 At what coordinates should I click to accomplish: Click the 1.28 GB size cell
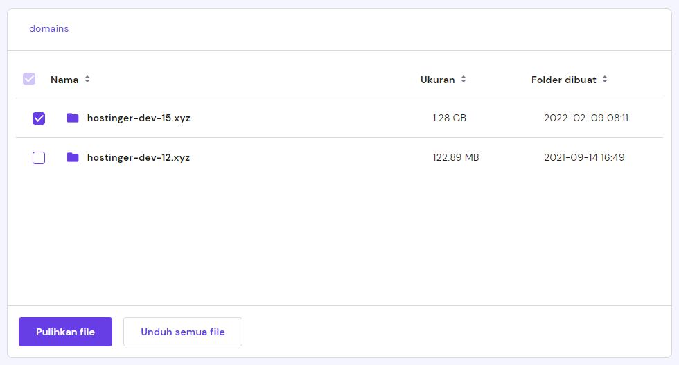tap(449, 118)
